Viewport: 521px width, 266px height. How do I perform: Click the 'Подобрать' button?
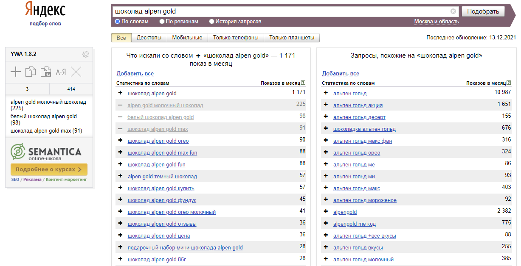[483, 11]
